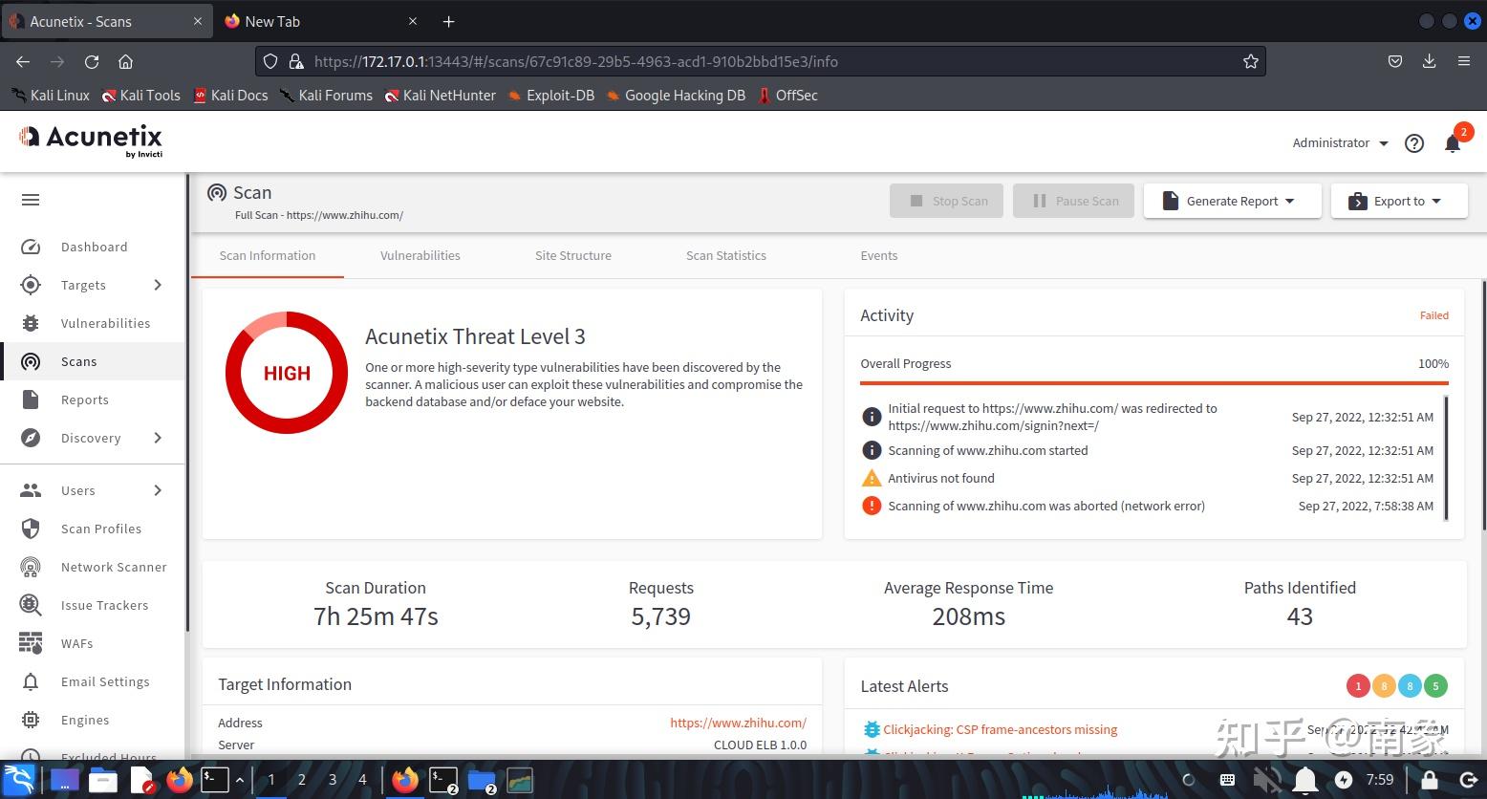Switch to workspace 3 on the taskbar
The width and height of the screenshot is (1487, 799).
(333, 780)
